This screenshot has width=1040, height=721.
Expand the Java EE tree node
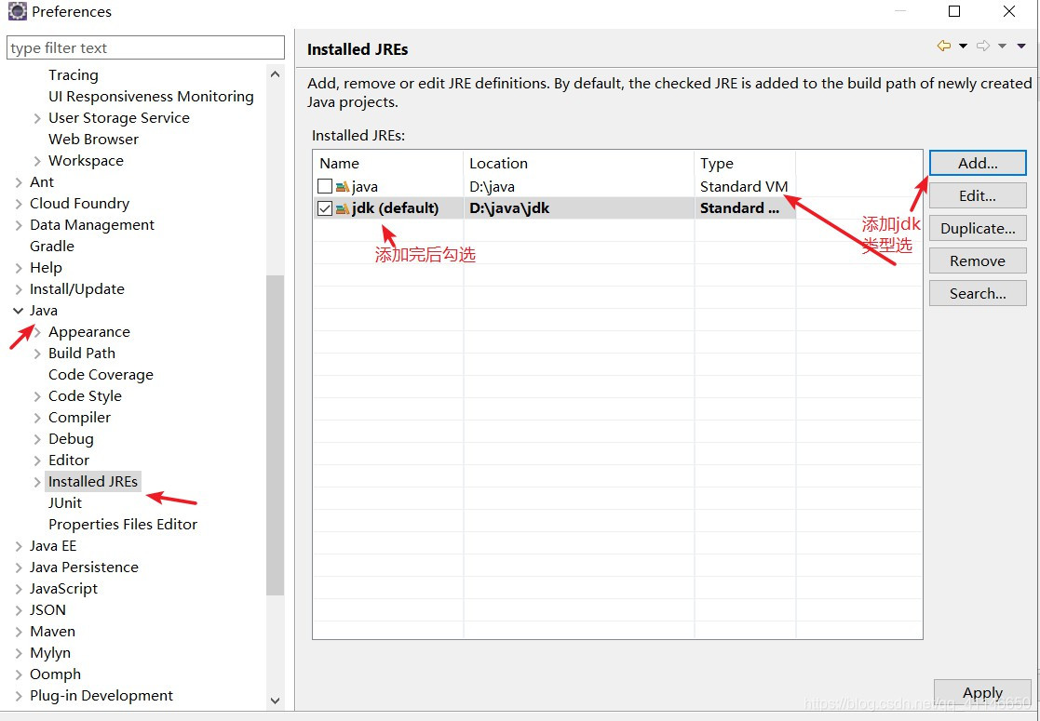(19, 546)
